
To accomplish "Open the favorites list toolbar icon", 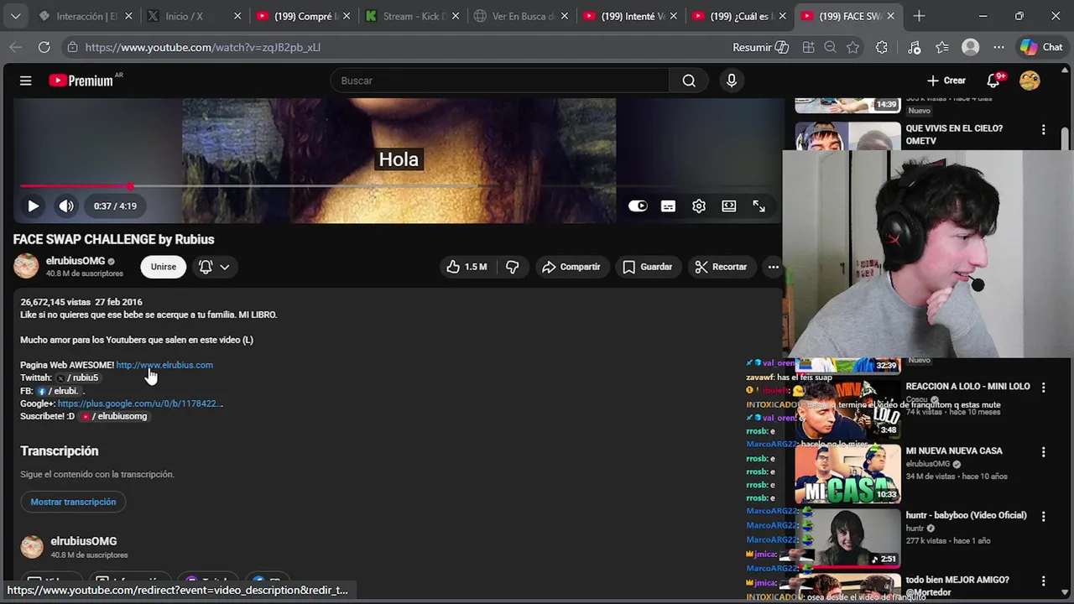I will click(x=942, y=47).
